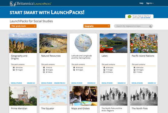Viewport: 168px width, 113px height.
Task: Click the green speech bubble icon
Action: (x=130, y=17)
